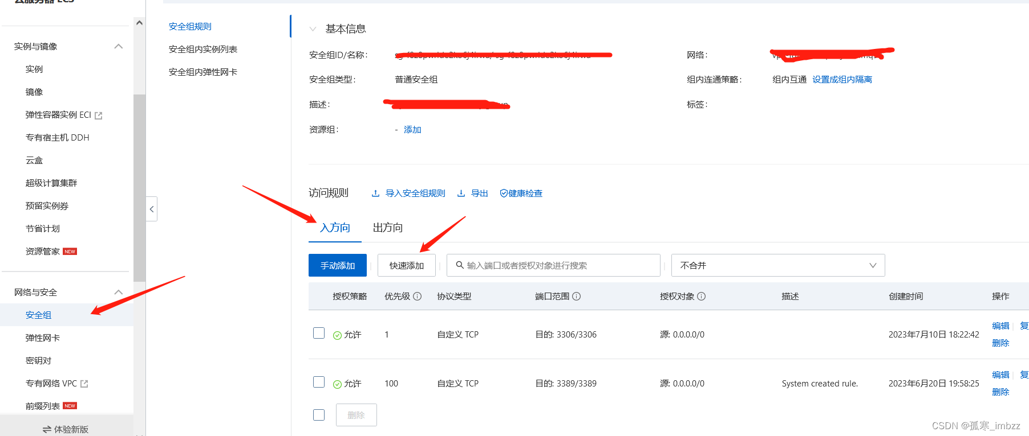
Task: Collapse the 实例与镜像 sidebar section
Action: [x=119, y=47]
